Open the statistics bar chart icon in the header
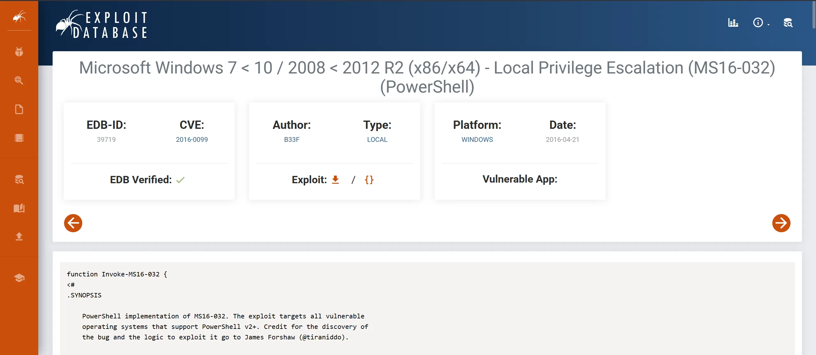 coord(733,23)
